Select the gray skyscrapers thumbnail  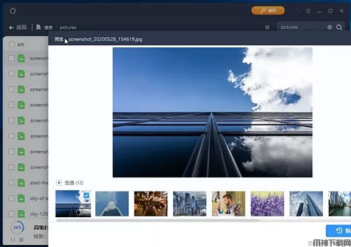(190, 204)
